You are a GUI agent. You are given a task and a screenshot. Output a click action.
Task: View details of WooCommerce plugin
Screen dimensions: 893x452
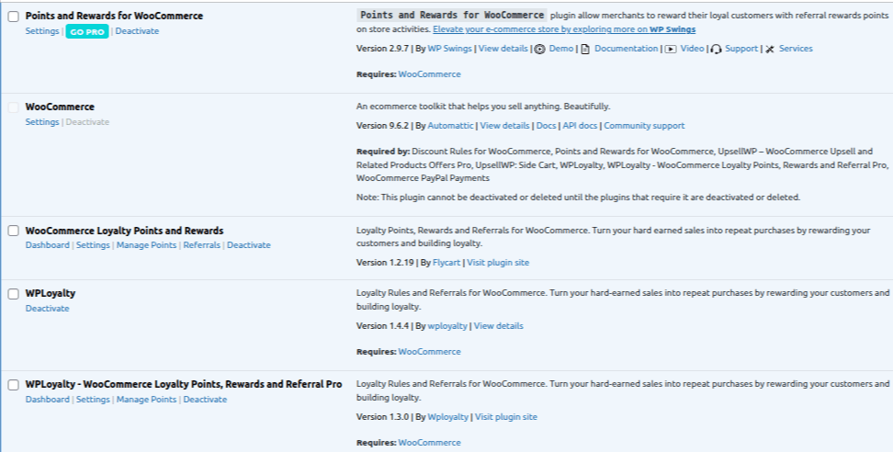click(x=505, y=126)
